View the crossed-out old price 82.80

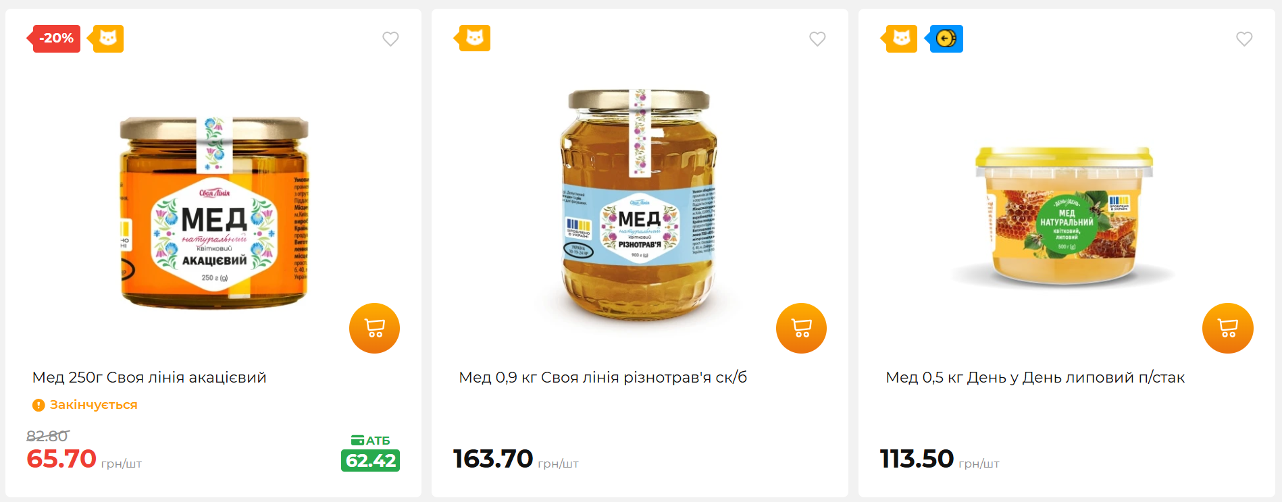pyautogui.click(x=45, y=436)
